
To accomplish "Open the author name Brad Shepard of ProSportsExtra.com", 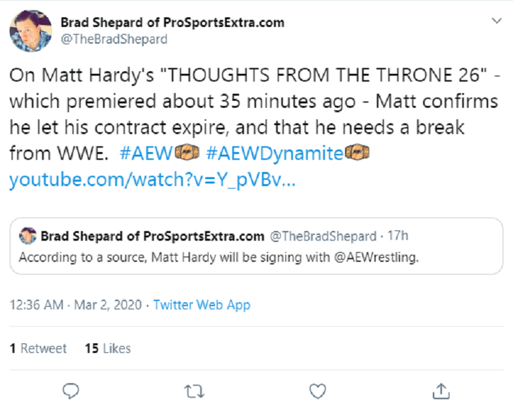I will [172, 23].
